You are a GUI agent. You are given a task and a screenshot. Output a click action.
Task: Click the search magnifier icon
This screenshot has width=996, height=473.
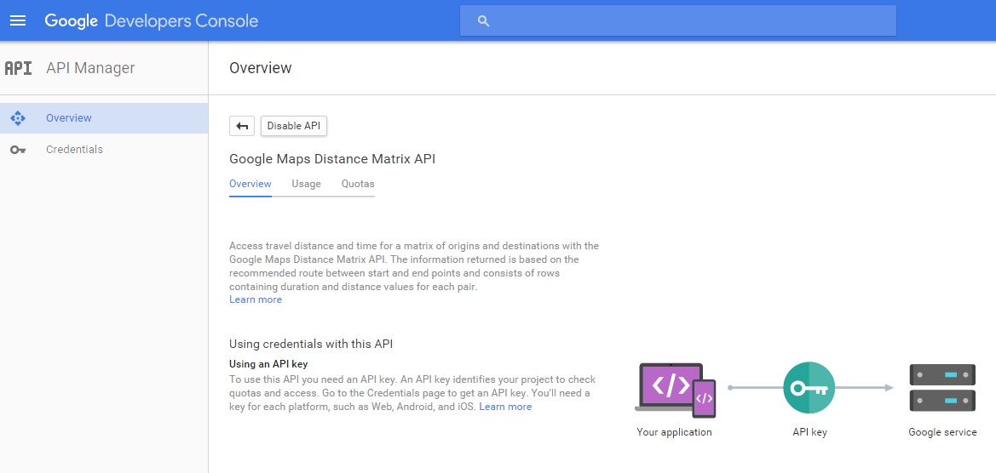[483, 21]
